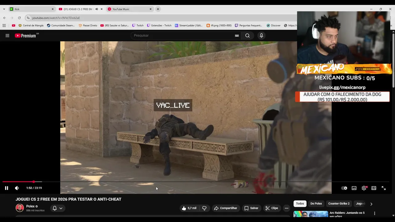Reload the page
Screen dimensions: 395x222
(19, 18)
